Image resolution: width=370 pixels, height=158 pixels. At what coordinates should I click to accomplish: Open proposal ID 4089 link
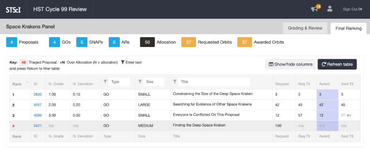click(38, 115)
